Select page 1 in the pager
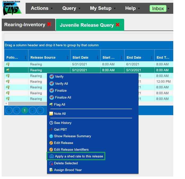The image size is (185, 179). [25, 111]
